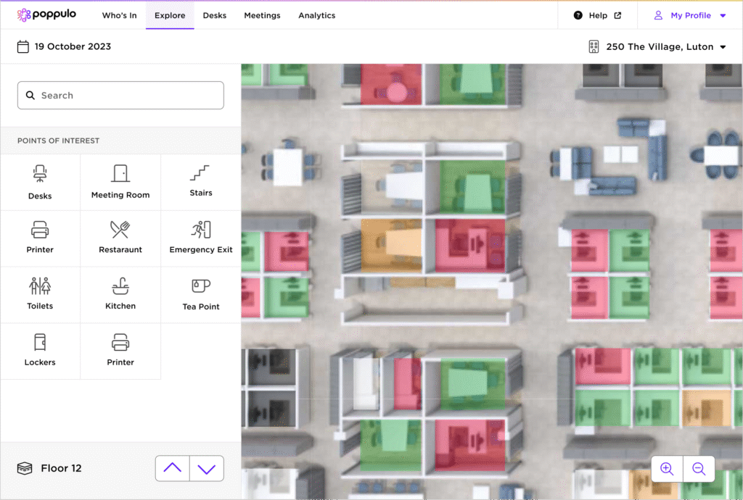This screenshot has width=743, height=500.
Task: Go up one floor with the up arrow
Action: [x=173, y=469]
